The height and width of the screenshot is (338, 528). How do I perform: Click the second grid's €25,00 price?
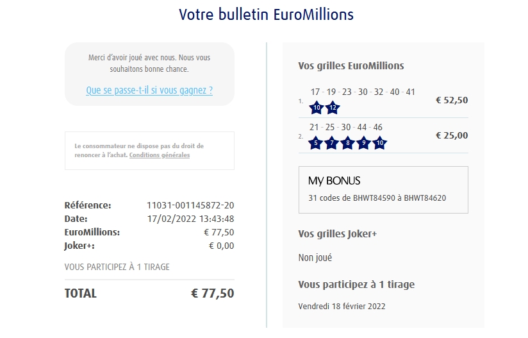pos(452,135)
